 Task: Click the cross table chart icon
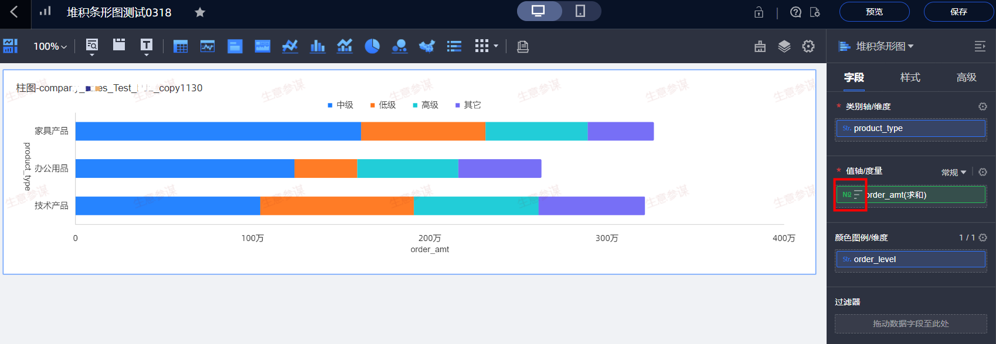click(181, 46)
